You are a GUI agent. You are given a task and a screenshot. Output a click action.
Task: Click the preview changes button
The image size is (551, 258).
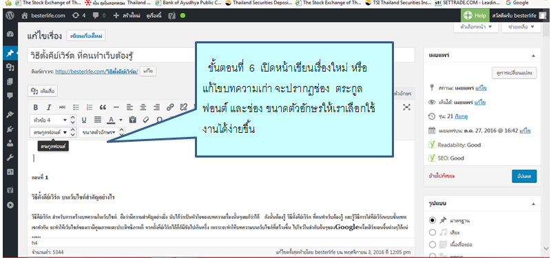click(x=514, y=73)
